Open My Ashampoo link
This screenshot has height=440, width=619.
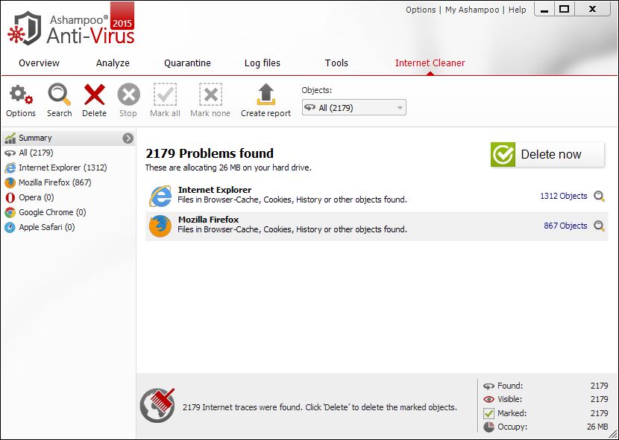coord(472,10)
